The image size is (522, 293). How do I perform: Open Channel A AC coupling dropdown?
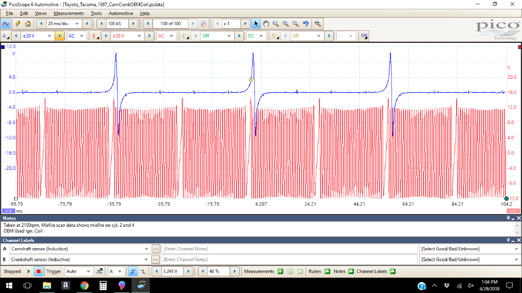click(81, 35)
